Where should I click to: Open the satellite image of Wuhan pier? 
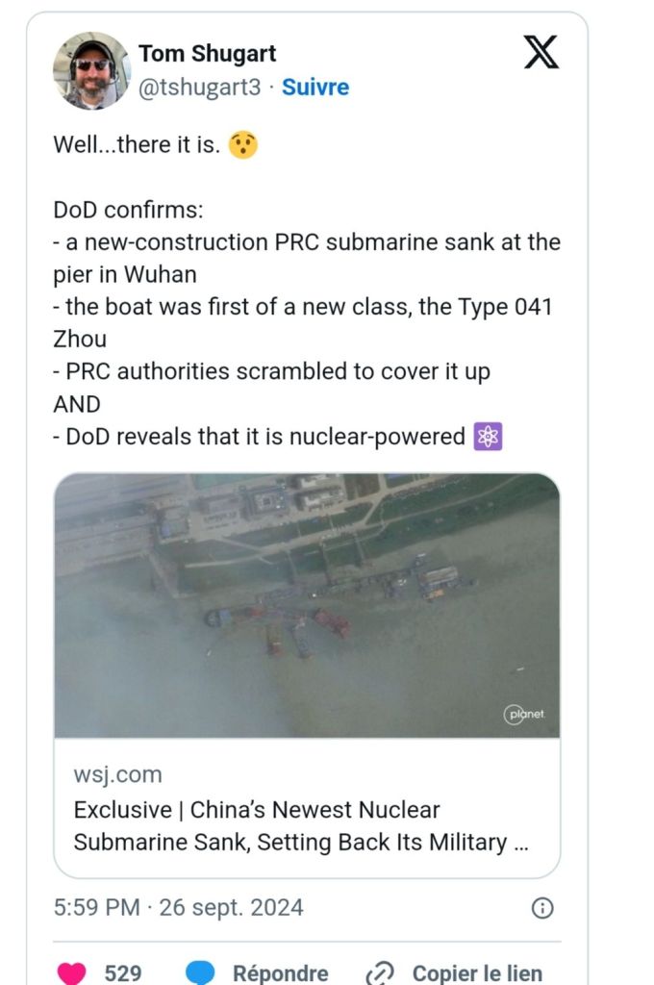307,605
